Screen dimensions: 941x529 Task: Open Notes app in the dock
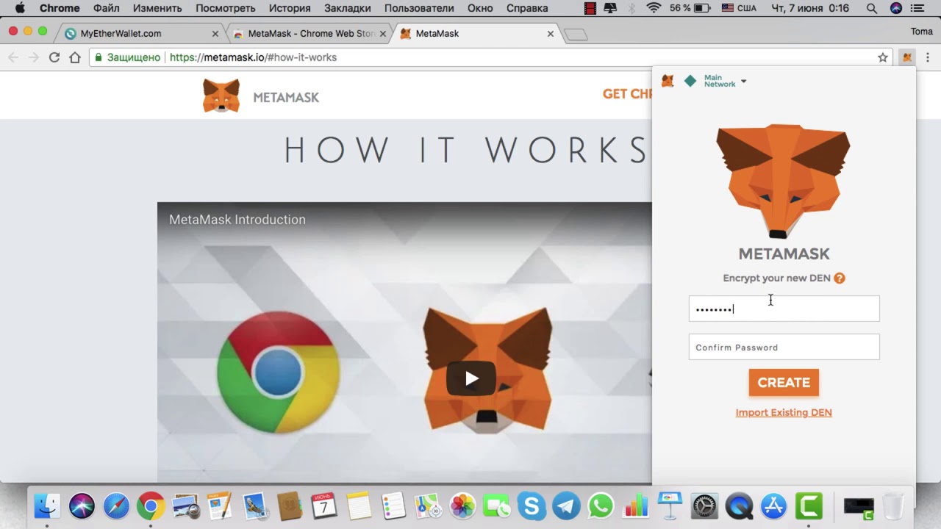coord(359,506)
